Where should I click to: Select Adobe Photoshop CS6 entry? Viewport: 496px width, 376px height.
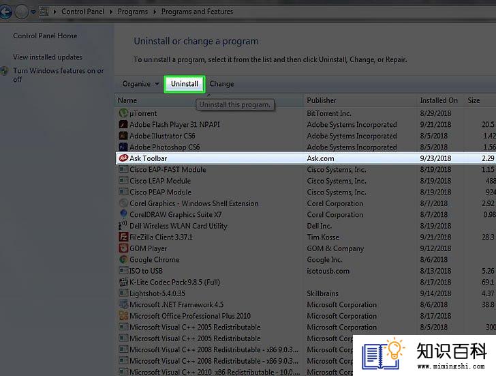tap(164, 147)
